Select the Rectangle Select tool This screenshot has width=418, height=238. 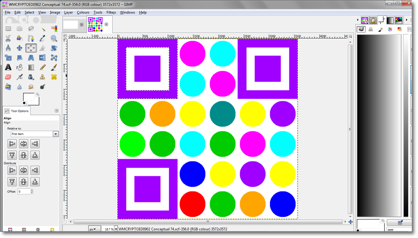pos(8,29)
